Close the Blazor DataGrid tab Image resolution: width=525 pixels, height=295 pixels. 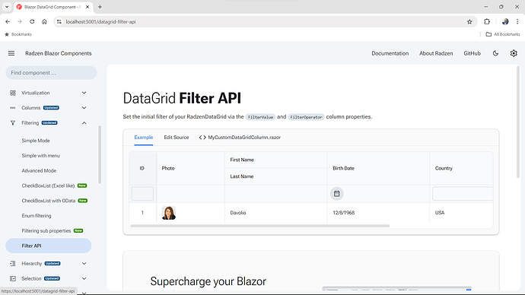87,7
